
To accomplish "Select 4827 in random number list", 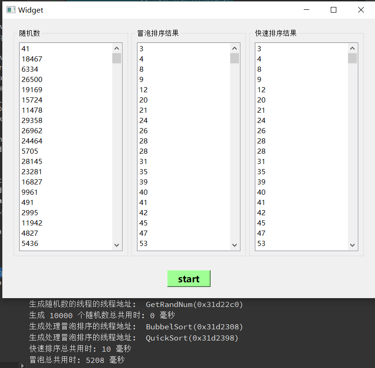I will point(66,233).
